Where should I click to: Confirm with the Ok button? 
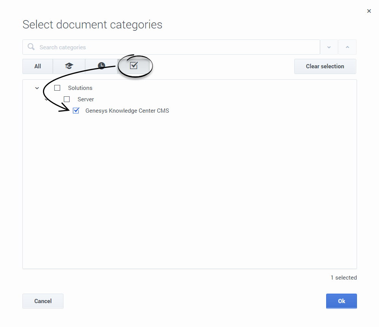click(341, 301)
